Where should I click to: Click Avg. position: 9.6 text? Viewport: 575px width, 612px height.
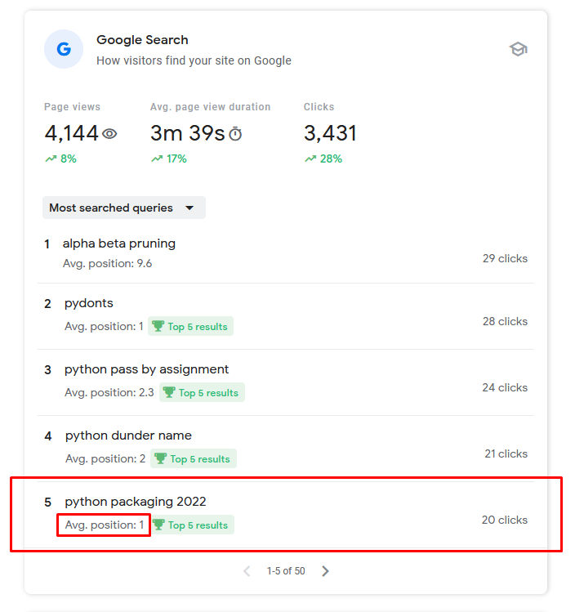pyautogui.click(x=107, y=263)
